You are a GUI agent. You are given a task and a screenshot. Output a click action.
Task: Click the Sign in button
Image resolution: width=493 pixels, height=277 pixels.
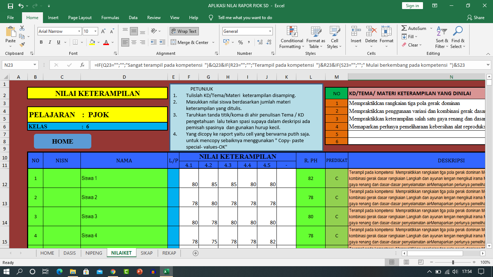pos(412,6)
